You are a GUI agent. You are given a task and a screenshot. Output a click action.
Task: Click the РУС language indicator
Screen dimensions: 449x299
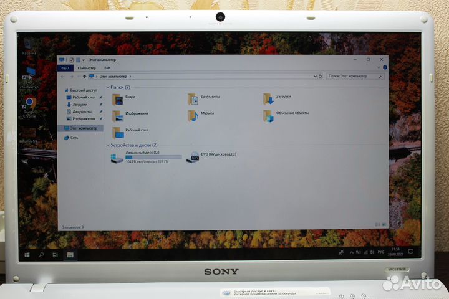click(381, 252)
